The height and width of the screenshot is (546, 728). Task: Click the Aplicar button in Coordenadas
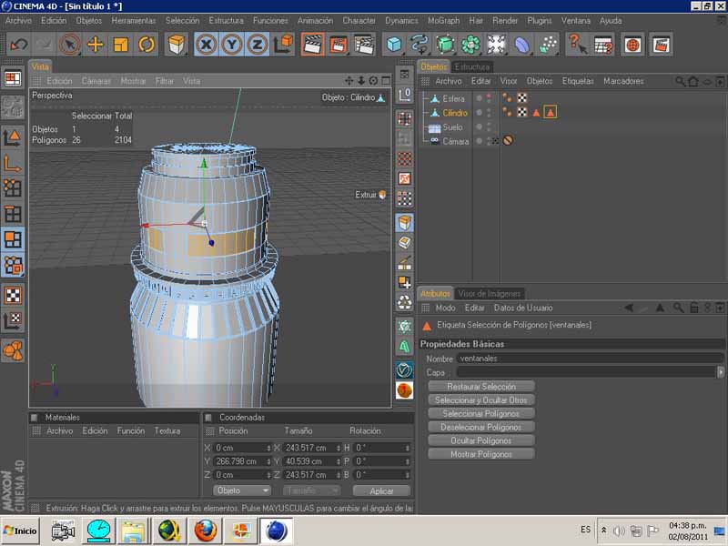click(381, 490)
